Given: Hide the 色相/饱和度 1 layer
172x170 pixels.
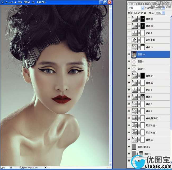Looking at the screenshot, I should [129, 118].
